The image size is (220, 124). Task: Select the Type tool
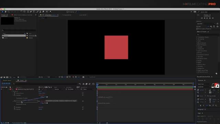34,12
